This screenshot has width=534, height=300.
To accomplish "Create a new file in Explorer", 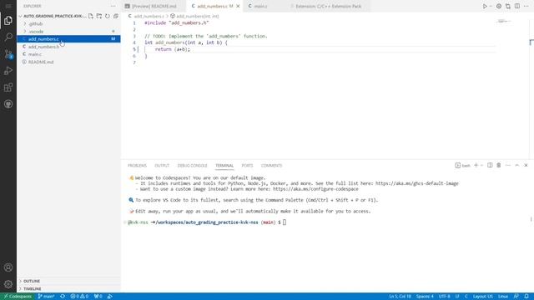I will [x=91, y=16].
